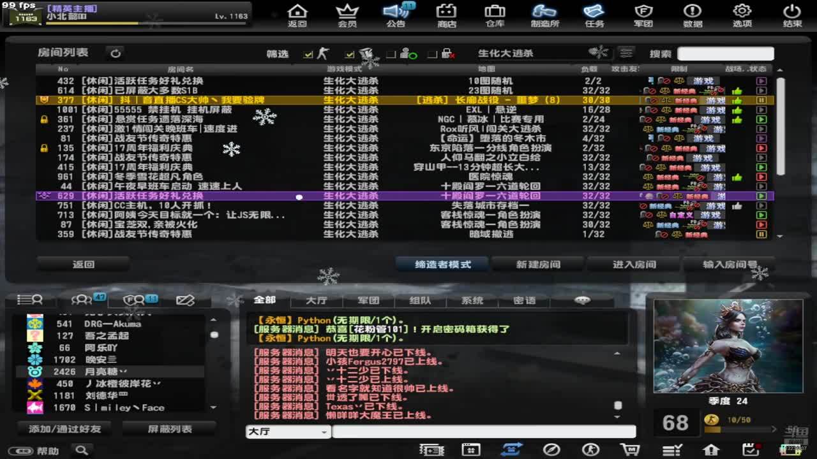Open the 大厅 chat channel dropdown
Screen dimensions: 817x459
[288, 432]
